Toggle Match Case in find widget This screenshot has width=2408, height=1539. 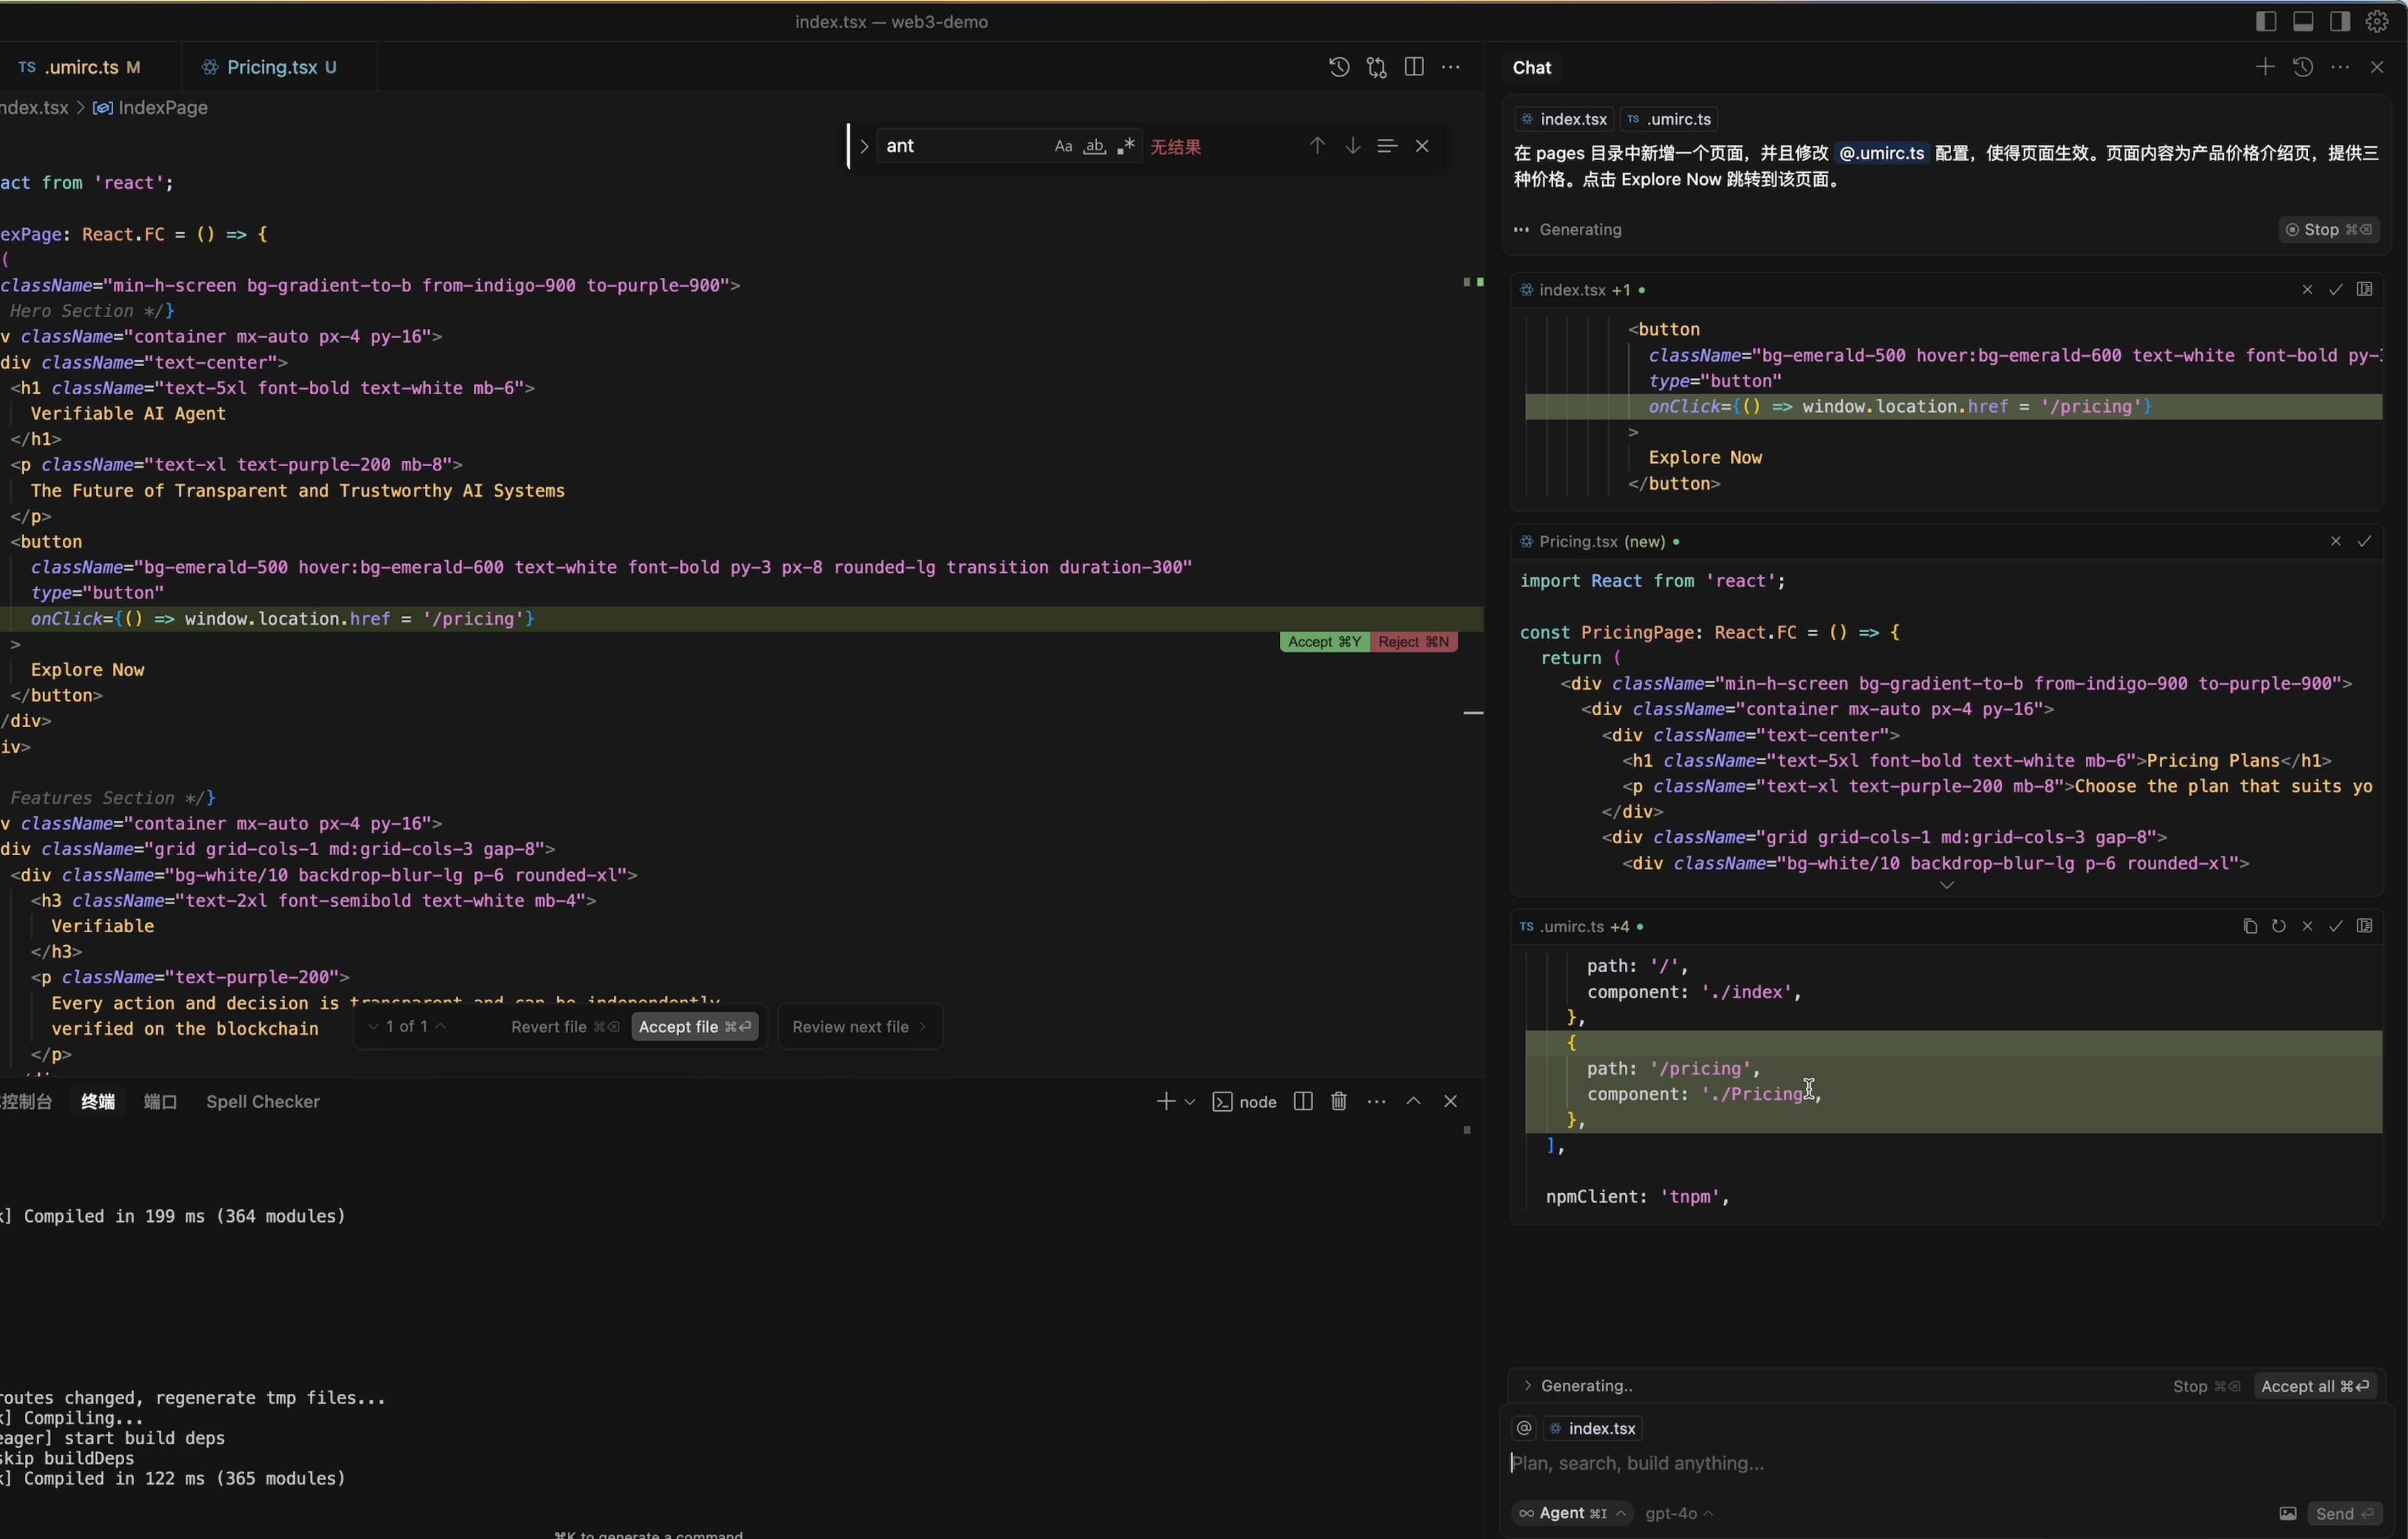click(x=1063, y=146)
